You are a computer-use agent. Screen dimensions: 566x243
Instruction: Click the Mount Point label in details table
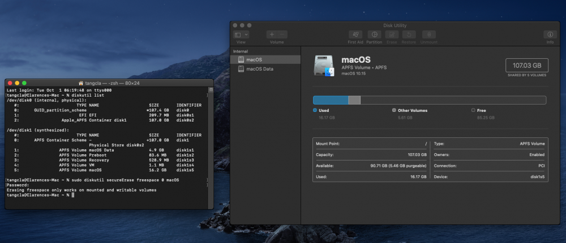pyautogui.click(x=327, y=144)
